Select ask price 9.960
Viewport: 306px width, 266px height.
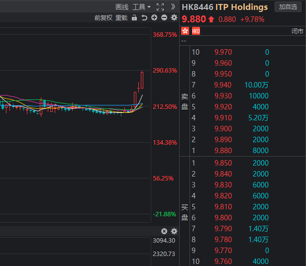click(x=223, y=63)
